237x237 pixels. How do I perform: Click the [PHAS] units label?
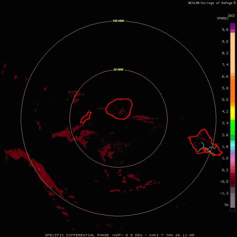[x=223, y=18]
